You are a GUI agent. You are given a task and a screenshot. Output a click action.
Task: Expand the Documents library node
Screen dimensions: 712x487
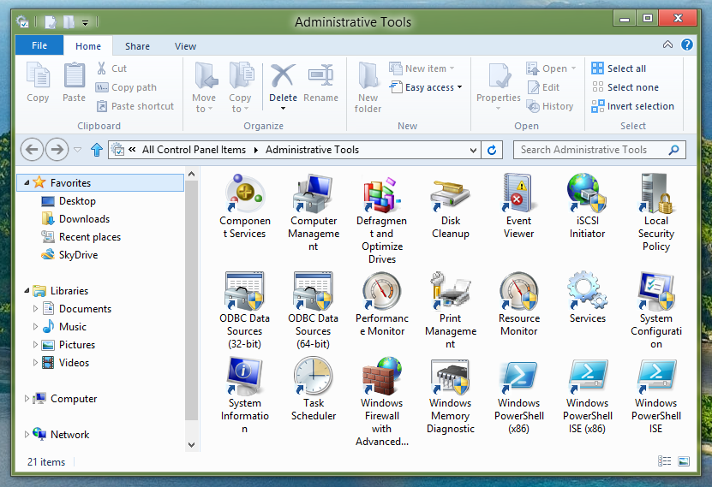click(x=35, y=309)
